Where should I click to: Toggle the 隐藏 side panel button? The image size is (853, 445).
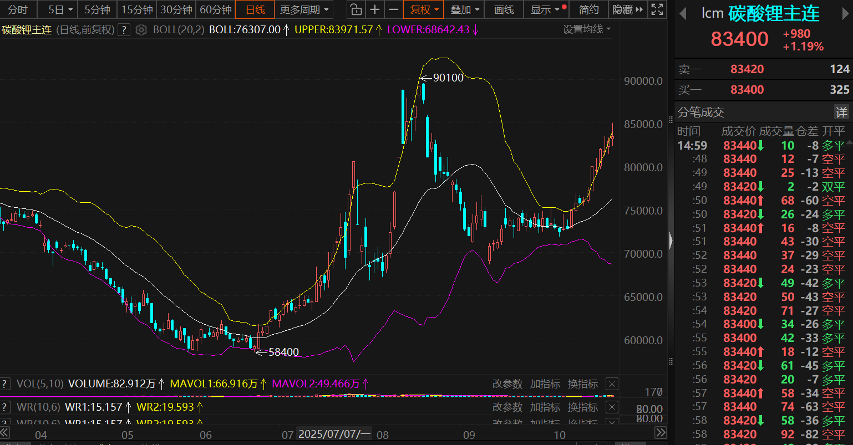click(x=628, y=9)
